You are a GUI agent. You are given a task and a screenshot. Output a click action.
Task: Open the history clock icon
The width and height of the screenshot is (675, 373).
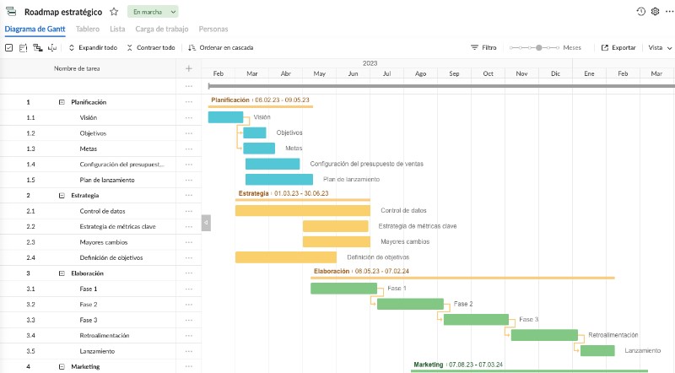(x=641, y=12)
